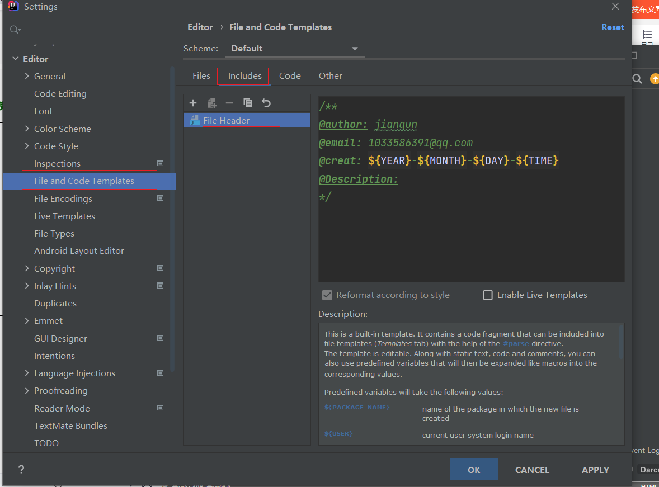Image resolution: width=659 pixels, height=487 pixels.
Task: Click the IntelliJ logo in title bar
Action: click(13, 6)
